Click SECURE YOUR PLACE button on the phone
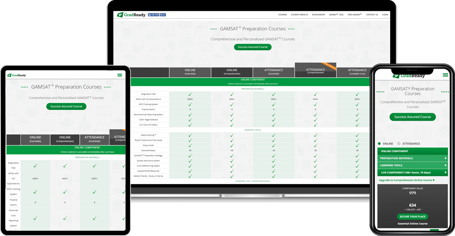The height and width of the screenshot is (236, 455). (413, 217)
